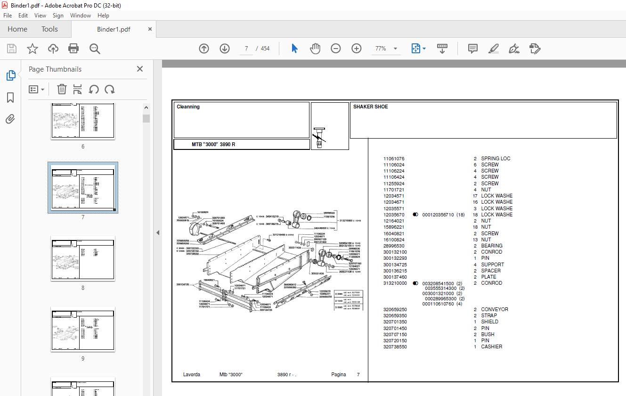
Task: Click the 'MTB "3000" 3890 R' label
Action: (x=213, y=144)
